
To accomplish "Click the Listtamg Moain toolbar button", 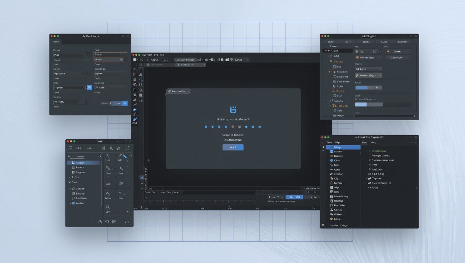I will pos(185,60).
